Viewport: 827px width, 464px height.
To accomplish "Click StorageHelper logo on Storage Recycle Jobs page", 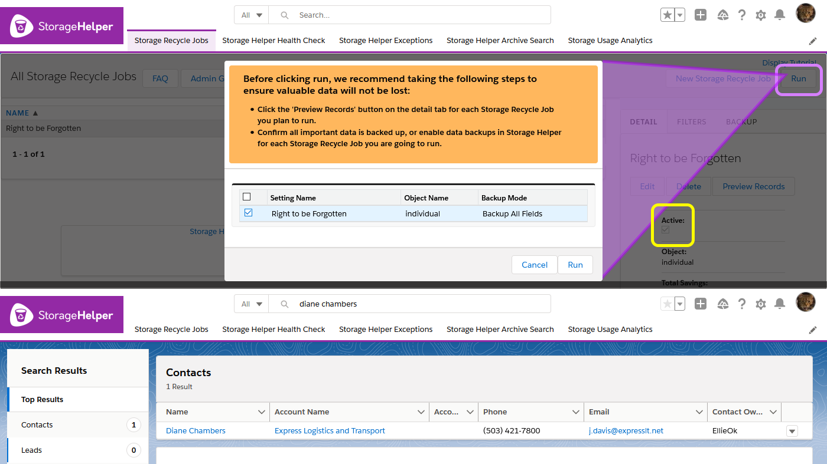I will (x=62, y=26).
